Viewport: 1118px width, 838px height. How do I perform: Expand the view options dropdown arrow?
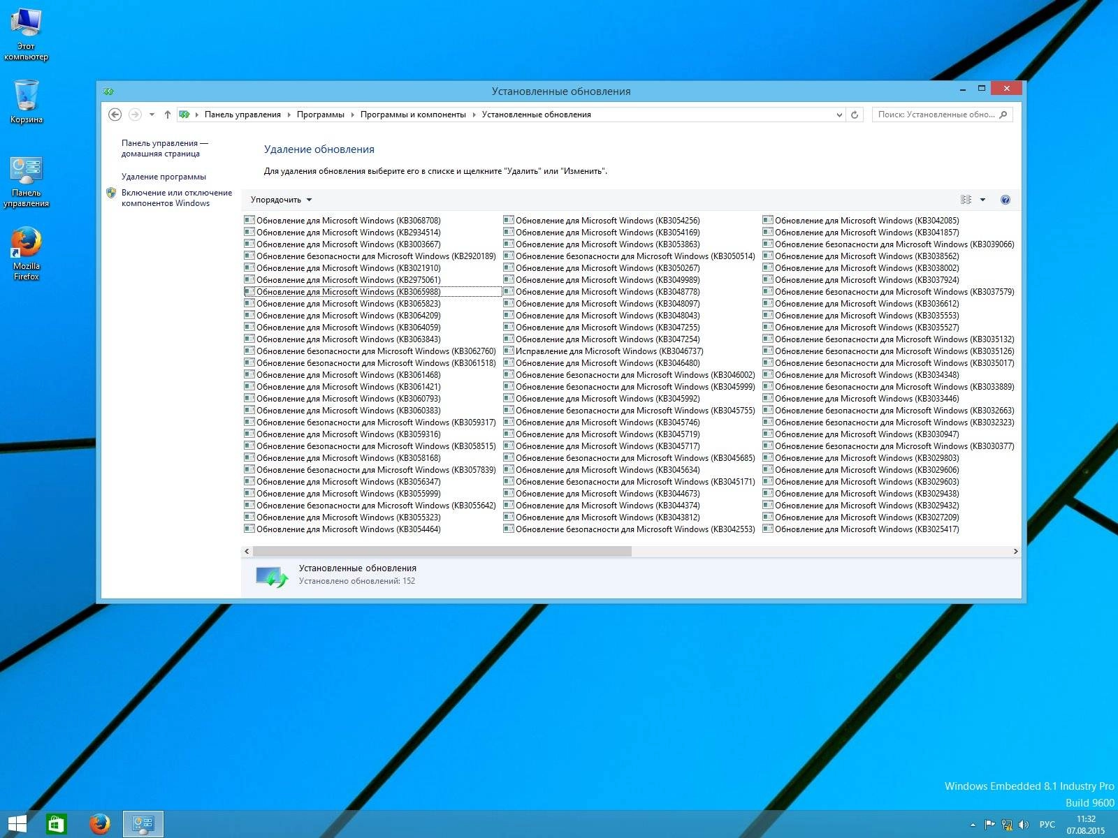pyautogui.click(x=982, y=200)
